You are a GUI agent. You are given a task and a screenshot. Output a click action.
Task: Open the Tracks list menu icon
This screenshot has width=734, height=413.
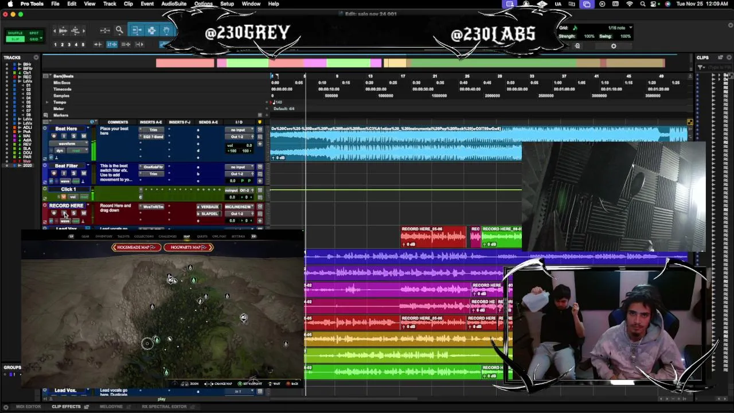click(x=36, y=57)
